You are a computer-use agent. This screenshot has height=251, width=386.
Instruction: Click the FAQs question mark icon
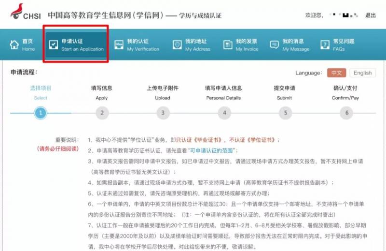click(325, 45)
